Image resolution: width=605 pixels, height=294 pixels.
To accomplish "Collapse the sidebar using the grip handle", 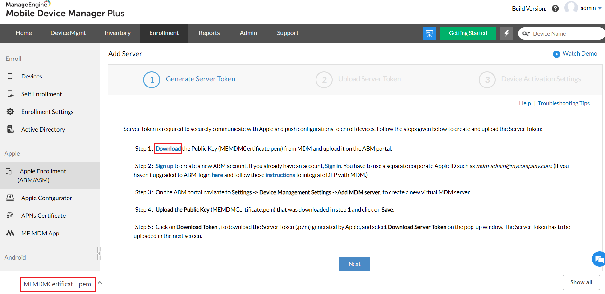I will 99,253.
